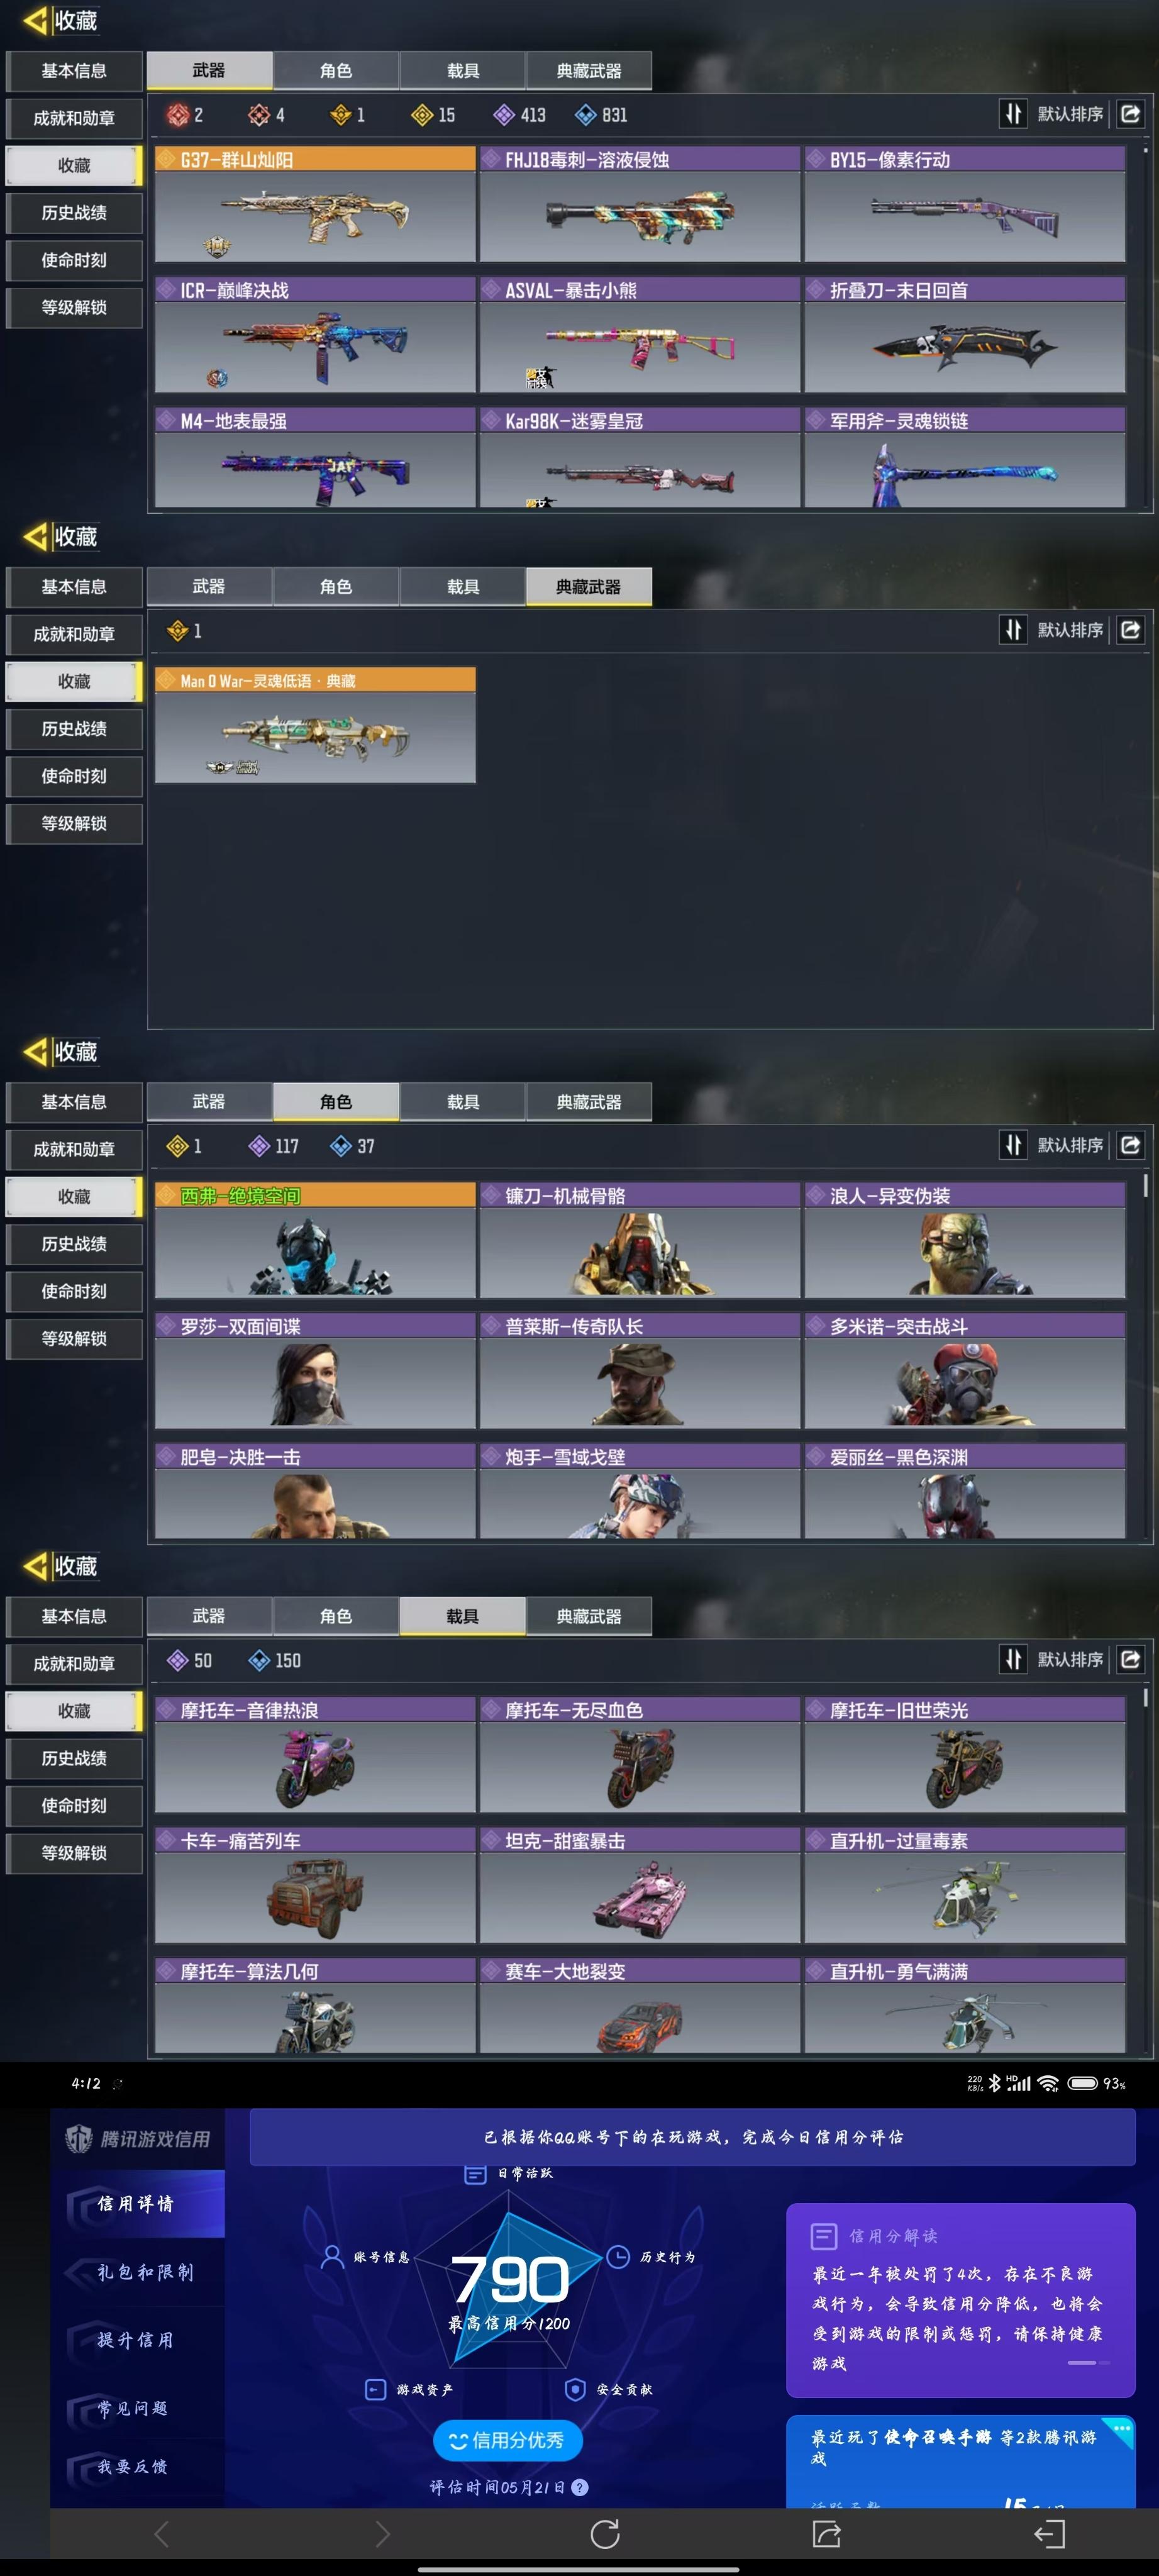
Task: Click page indicator bar in 信用分解读 card
Action: (x=1088, y=2362)
